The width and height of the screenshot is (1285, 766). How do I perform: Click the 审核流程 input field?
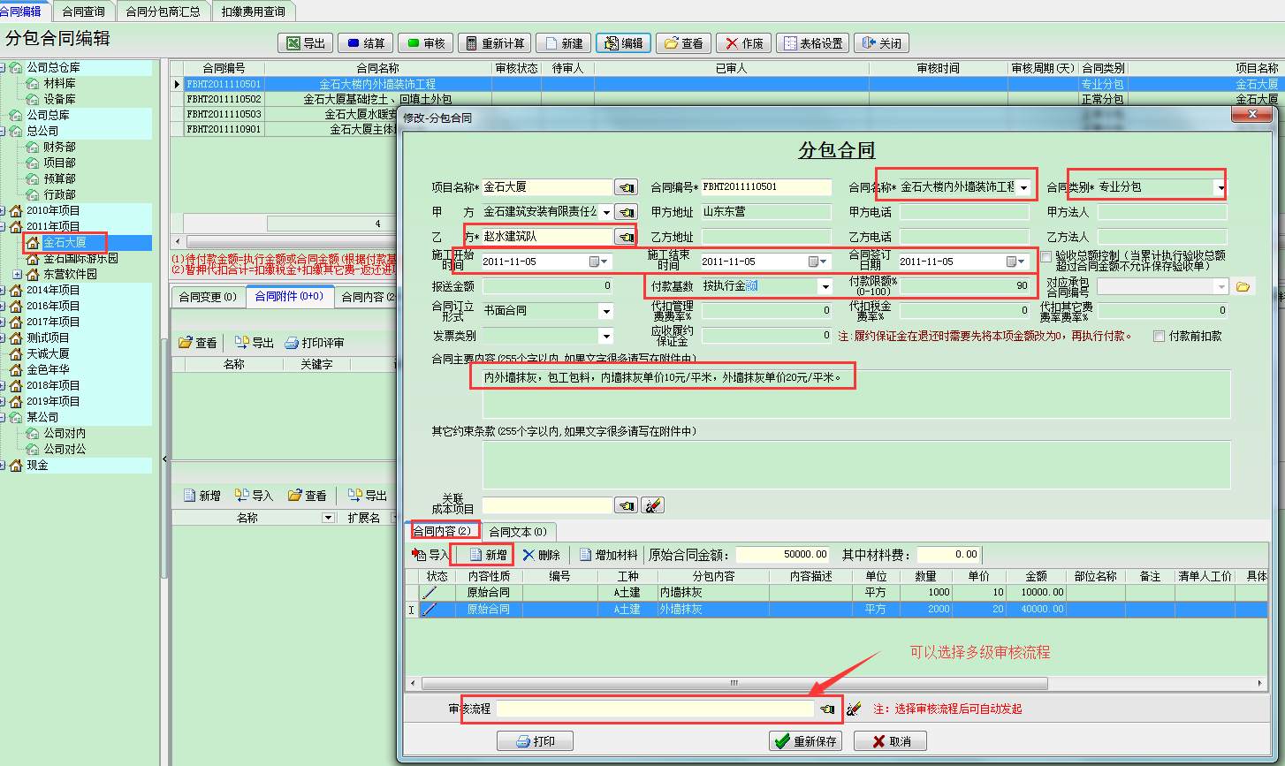pyautogui.click(x=654, y=709)
